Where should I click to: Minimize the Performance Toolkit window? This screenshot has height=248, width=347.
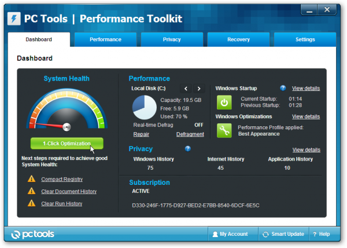coord(309,10)
